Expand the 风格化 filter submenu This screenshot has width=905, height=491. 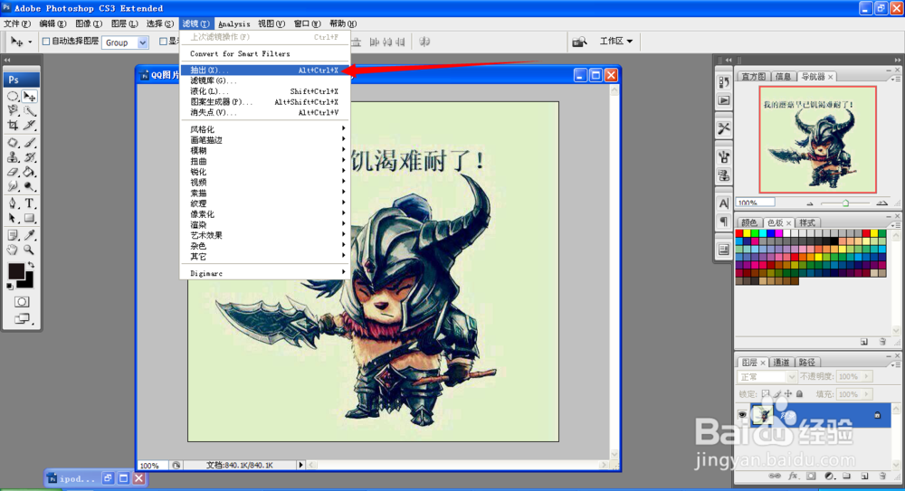(265, 129)
